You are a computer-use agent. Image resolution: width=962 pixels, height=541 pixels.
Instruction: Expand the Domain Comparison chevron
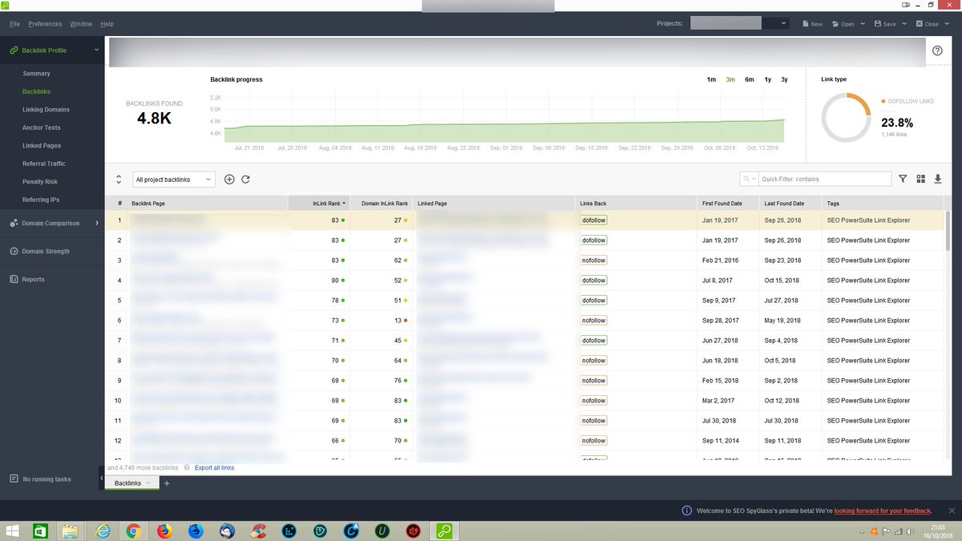tap(97, 223)
